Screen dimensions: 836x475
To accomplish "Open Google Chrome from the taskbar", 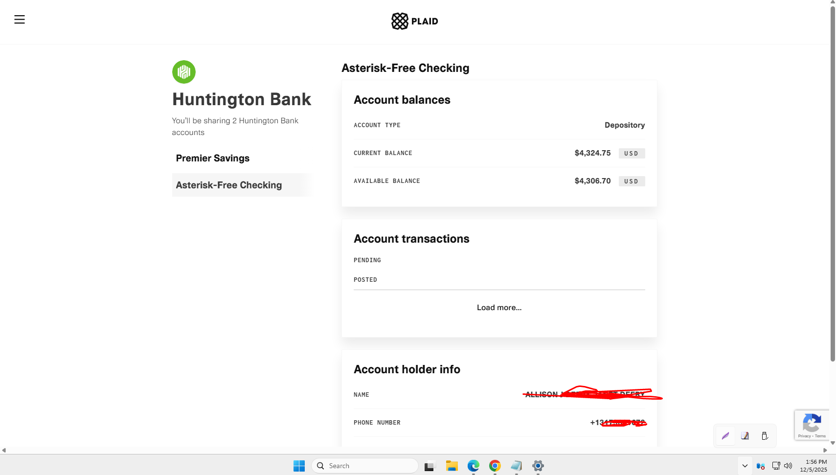I will tap(495, 466).
